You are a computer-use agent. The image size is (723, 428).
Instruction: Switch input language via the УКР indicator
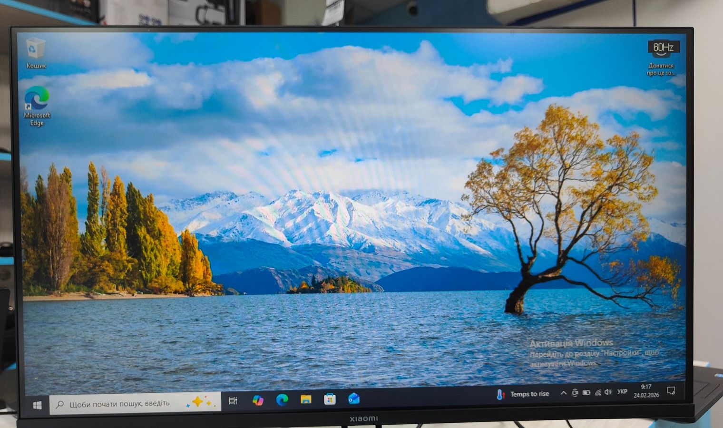point(622,392)
